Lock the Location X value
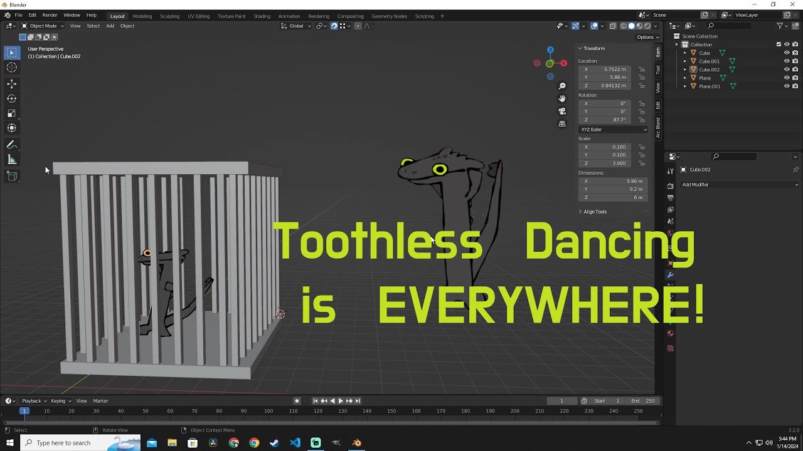Screen dimensions: 803x451 pyautogui.click(x=642, y=70)
